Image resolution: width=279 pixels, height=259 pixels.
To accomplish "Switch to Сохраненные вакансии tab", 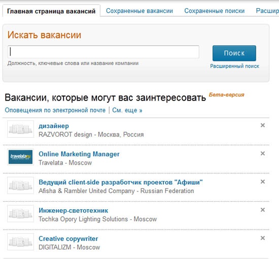I will pos(139,11).
